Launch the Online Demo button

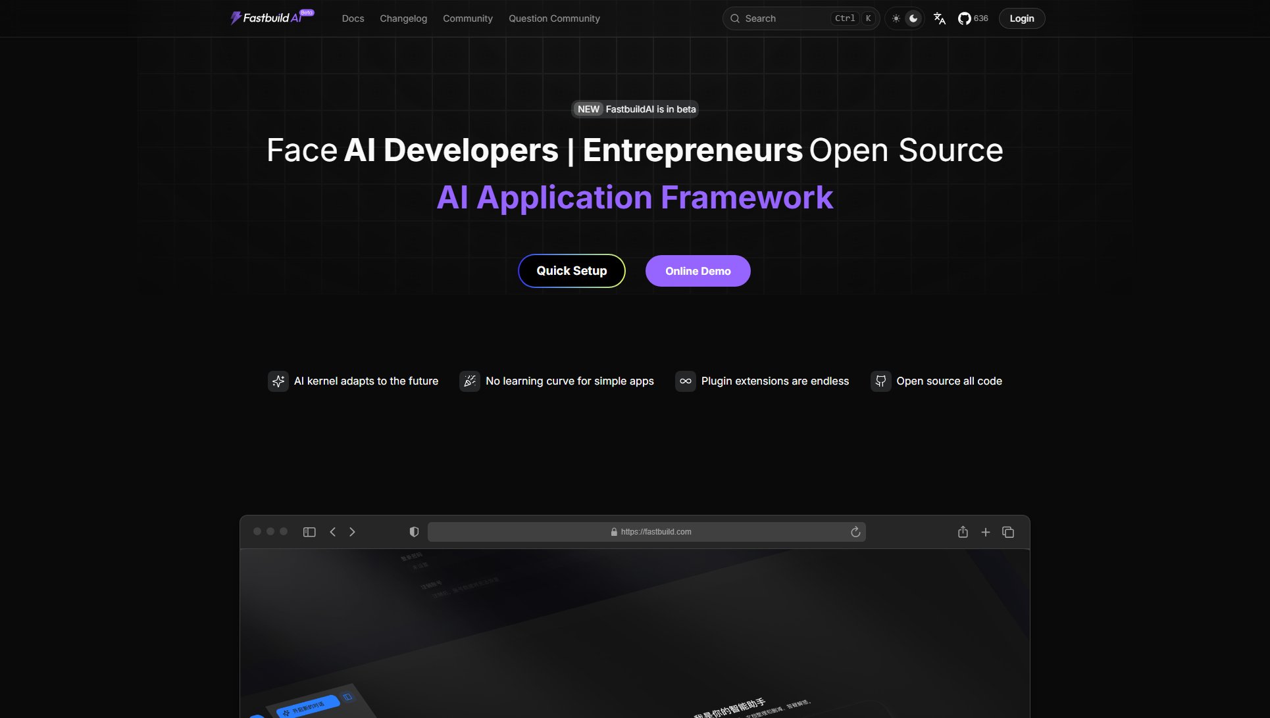(698, 271)
